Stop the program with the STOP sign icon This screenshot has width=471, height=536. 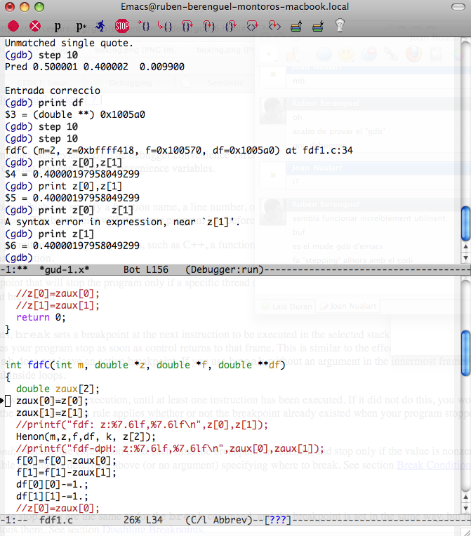(x=122, y=26)
